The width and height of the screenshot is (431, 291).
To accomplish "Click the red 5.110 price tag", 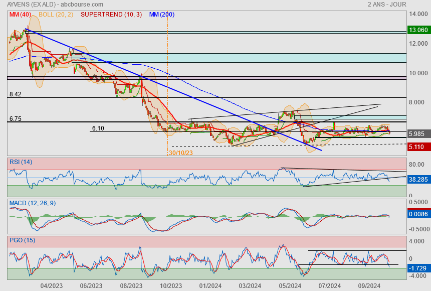I will pos(418,147).
